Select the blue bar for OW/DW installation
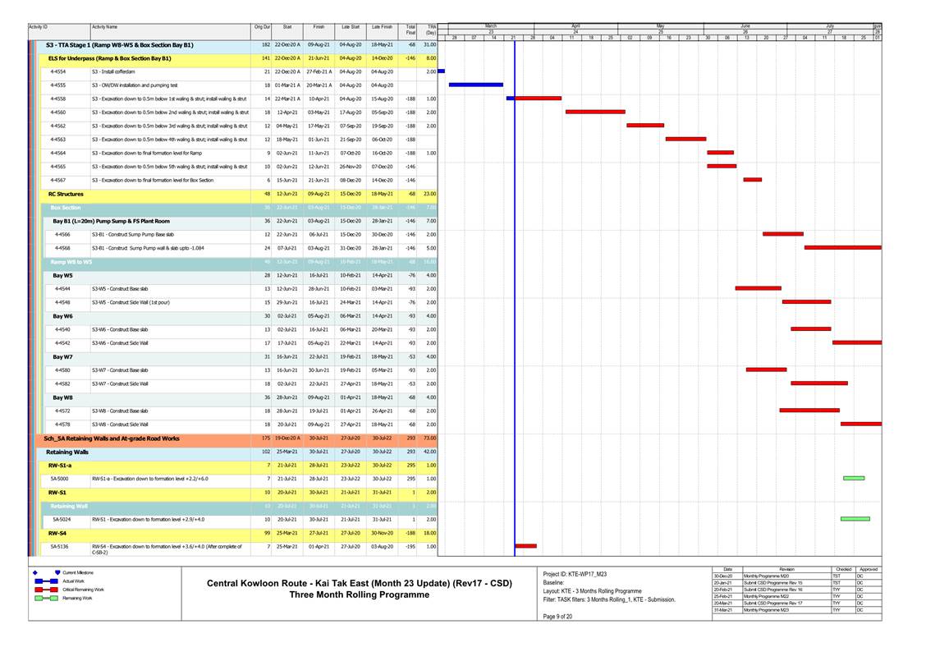The image size is (935, 661). pos(475,85)
